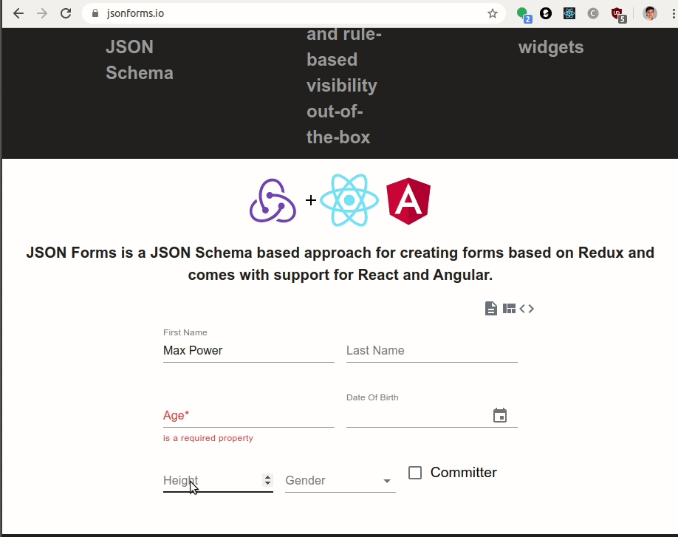Click the 'visibility out-of-the-box' heading text
The width and height of the screenshot is (678, 537).
pyautogui.click(x=342, y=112)
